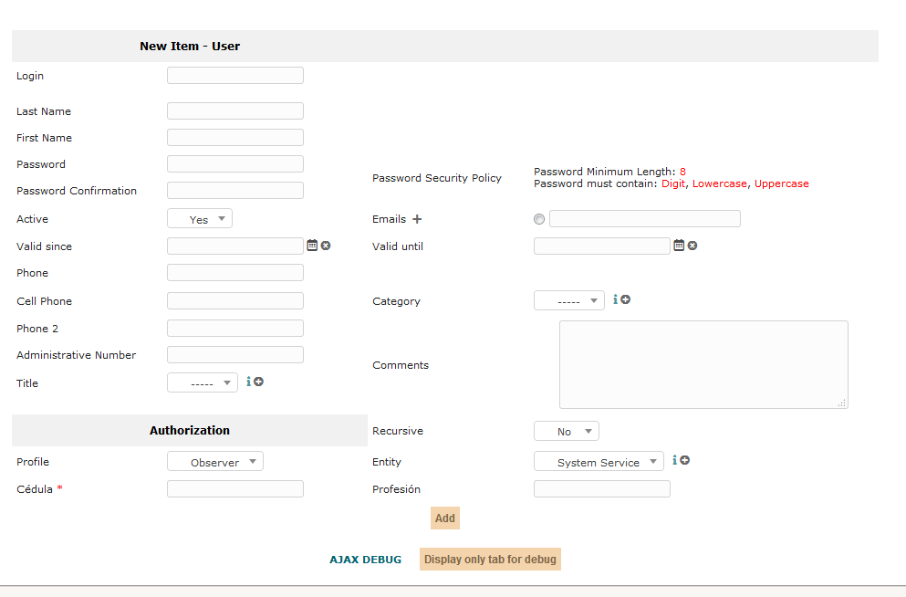Click the red Uppercase requirement text
Image resolution: width=906 pixels, height=597 pixels.
point(781,183)
